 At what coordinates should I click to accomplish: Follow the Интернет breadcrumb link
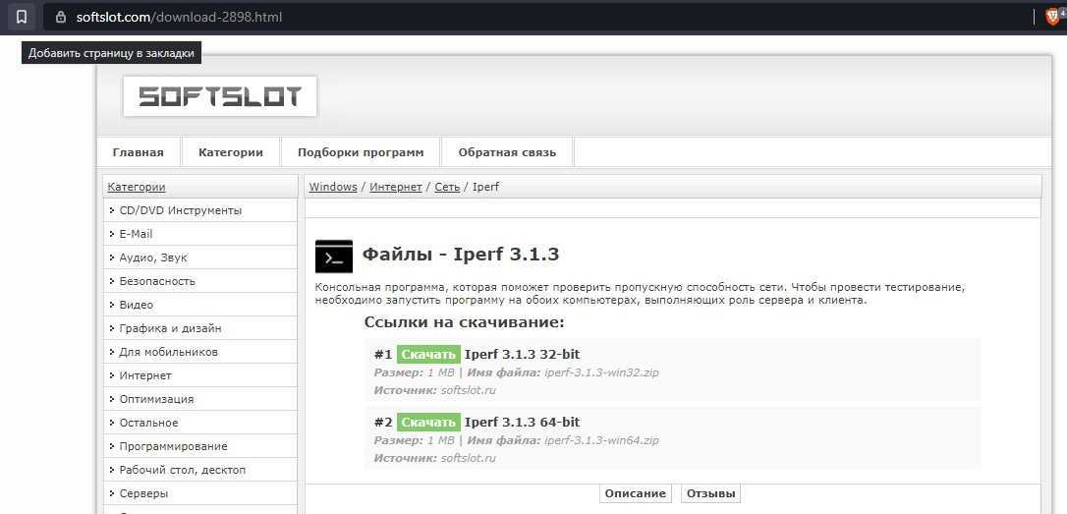pos(396,187)
